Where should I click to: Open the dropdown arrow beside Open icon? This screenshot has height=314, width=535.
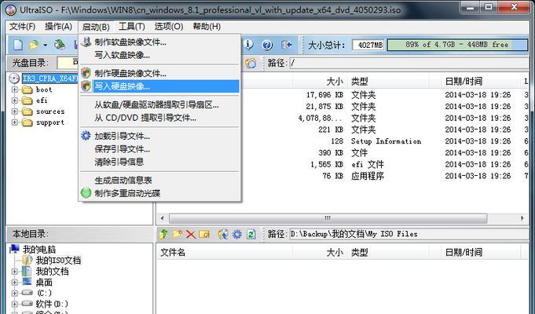tap(45, 45)
